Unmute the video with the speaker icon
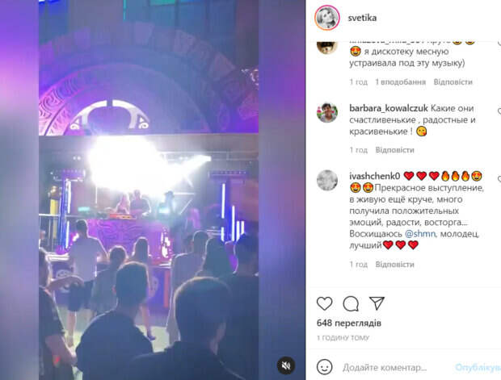 286,365
